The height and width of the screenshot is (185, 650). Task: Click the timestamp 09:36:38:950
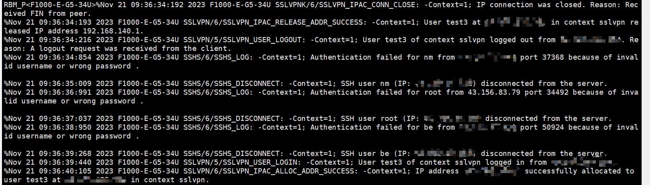coord(65,127)
